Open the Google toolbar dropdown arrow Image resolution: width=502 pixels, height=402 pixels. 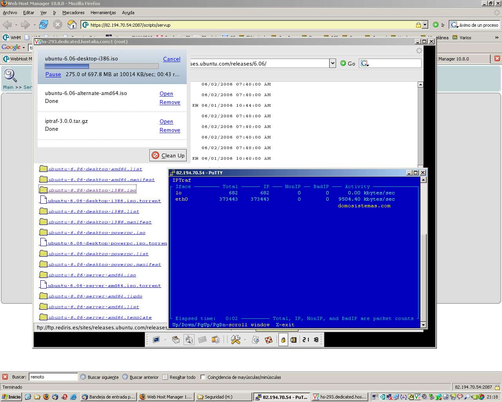[x=24, y=48]
